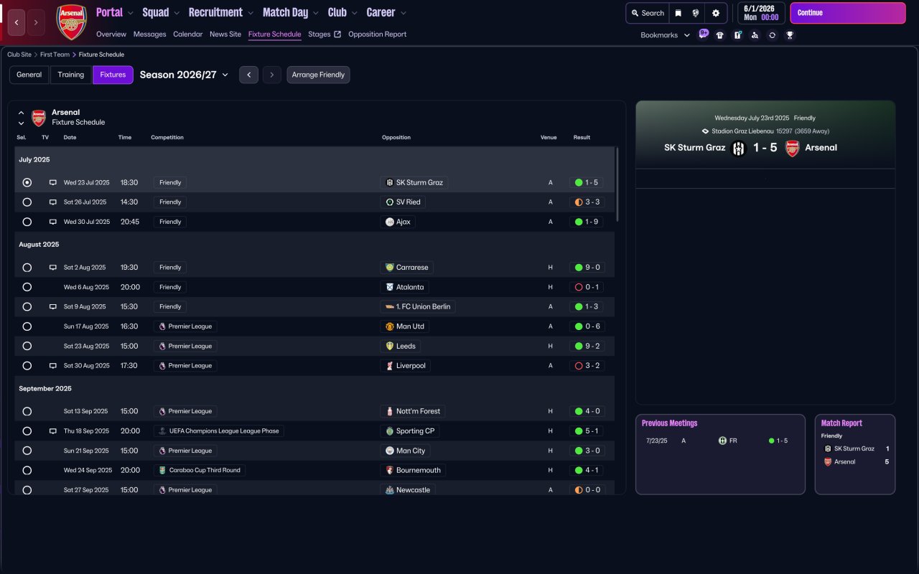Go forward with the right history arrow
The height and width of the screenshot is (574, 919).
(x=36, y=22)
